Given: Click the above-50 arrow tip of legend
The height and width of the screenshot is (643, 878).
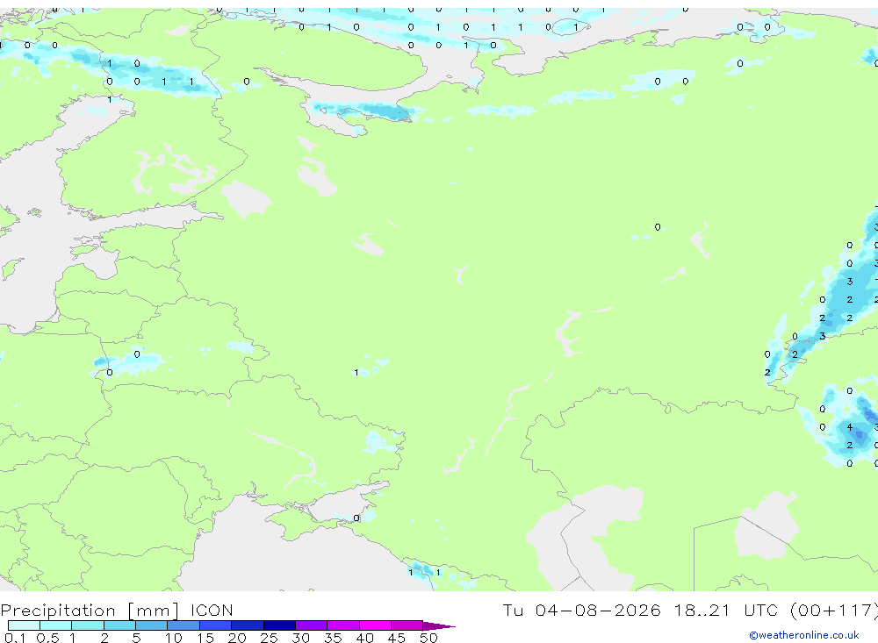Looking at the screenshot, I should [x=439, y=626].
